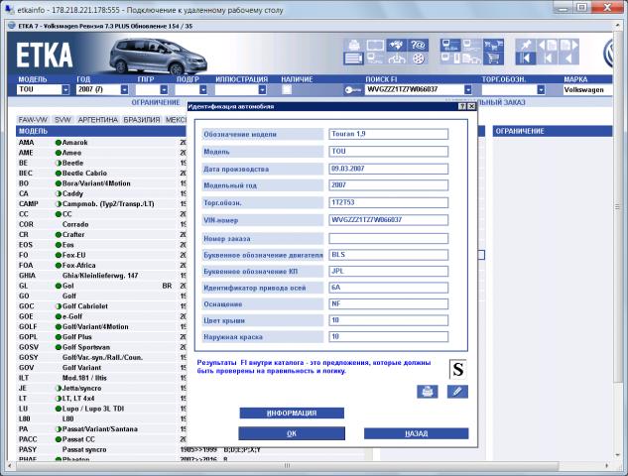Click the highlighted computer monitor toolbar icon
Image resolution: width=628 pixels, height=476 pixels.
tap(450, 46)
